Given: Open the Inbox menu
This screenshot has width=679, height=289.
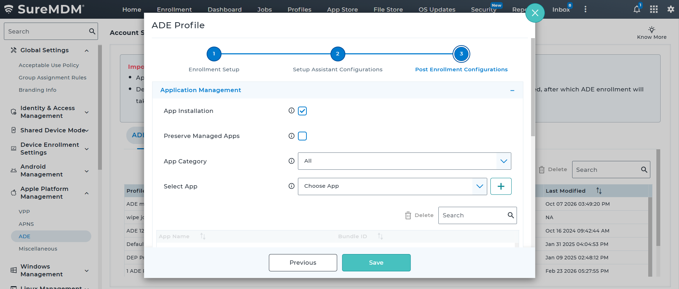Looking at the screenshot, I should click(561, 10).
